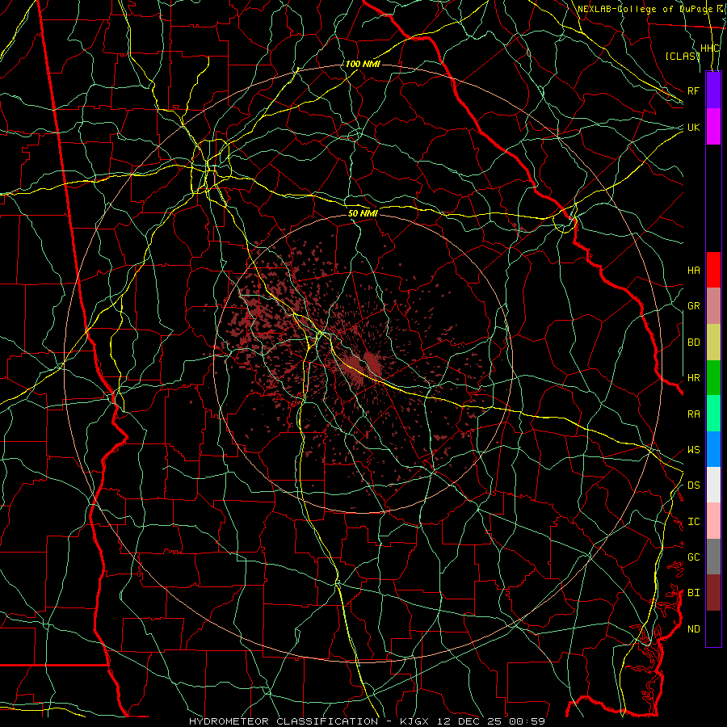The width and height of the screenshot is (727, 727).
Task: Click the "KJGX" station identifier
Action: (414, 721)
